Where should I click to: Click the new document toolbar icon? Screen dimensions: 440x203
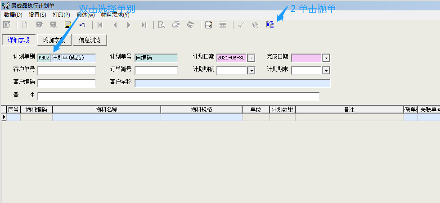pyautogui.click(x=25, y=25)
